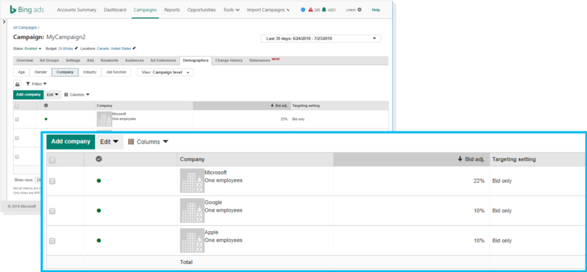This screenshot has height=272, width=587.
Task: Open the bell notifications icon
Action: click(x=324, y=10)
